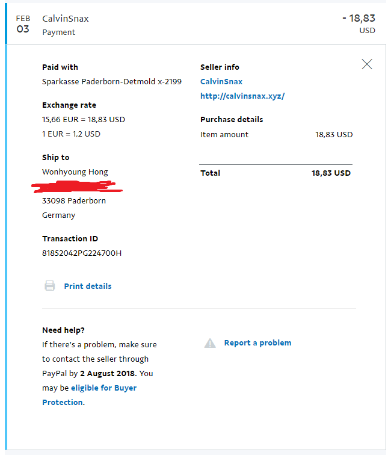
Task: Click the FEB 03 transaction date
Action: [x=23, y=24]
